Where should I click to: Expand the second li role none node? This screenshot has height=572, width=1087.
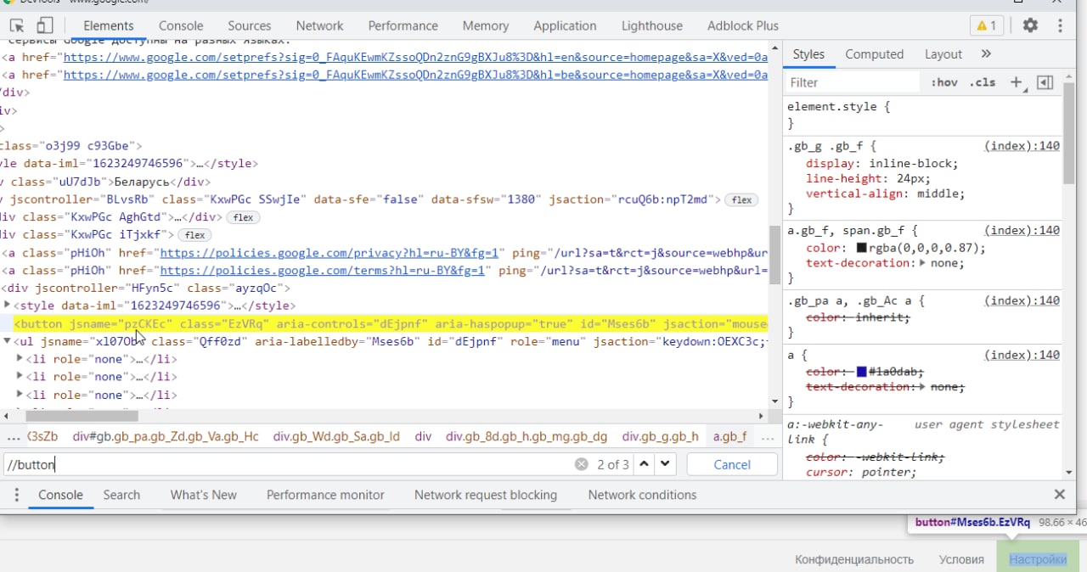pos(20,377)
